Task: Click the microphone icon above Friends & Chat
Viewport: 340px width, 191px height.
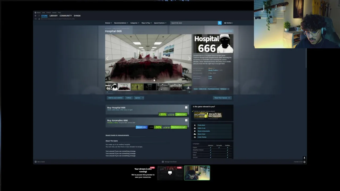Action: click(304, 158)
